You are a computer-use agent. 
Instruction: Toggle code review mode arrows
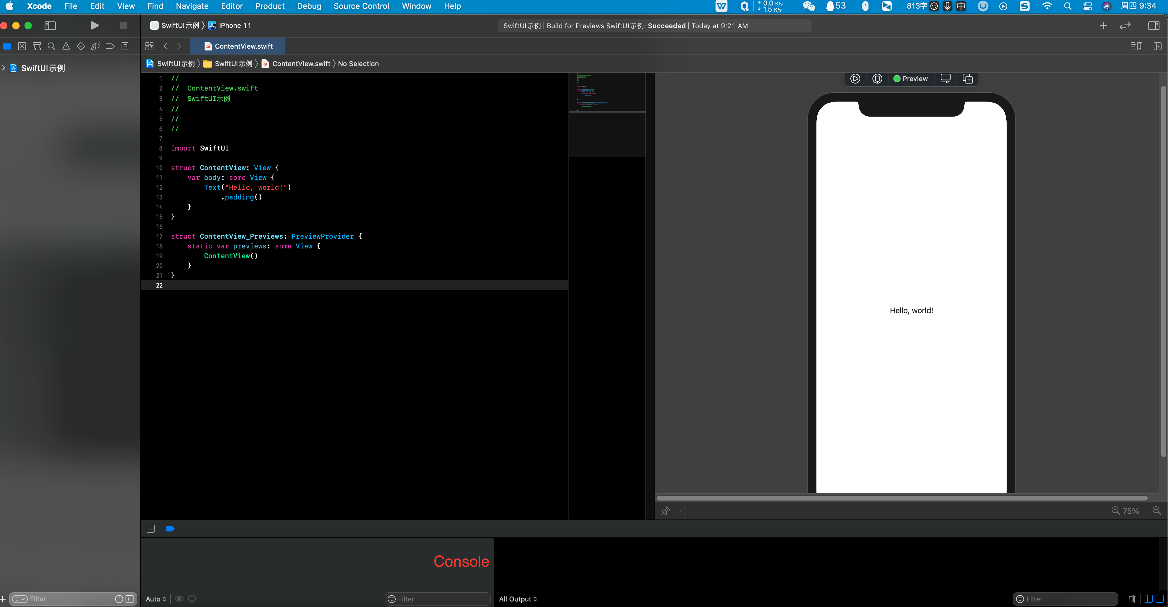pyautogui.click(x=1125, y=26)
